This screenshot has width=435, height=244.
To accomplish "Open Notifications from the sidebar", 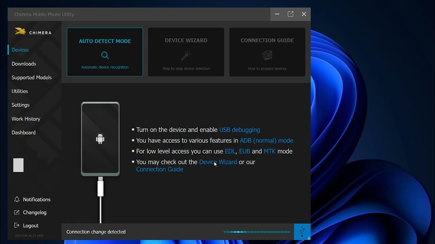I will [37, 200].
